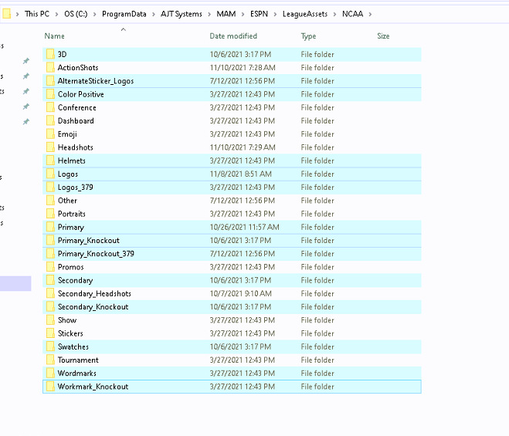509x436 pixels.
Task: Navigate to ESPN in the breadcrumb
Action: (261, 14)
